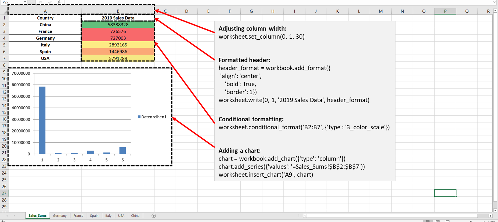The height and width of the screenshot is (222, 498).
Task: Click the cell with 5791289
Action: click(118, 58)
